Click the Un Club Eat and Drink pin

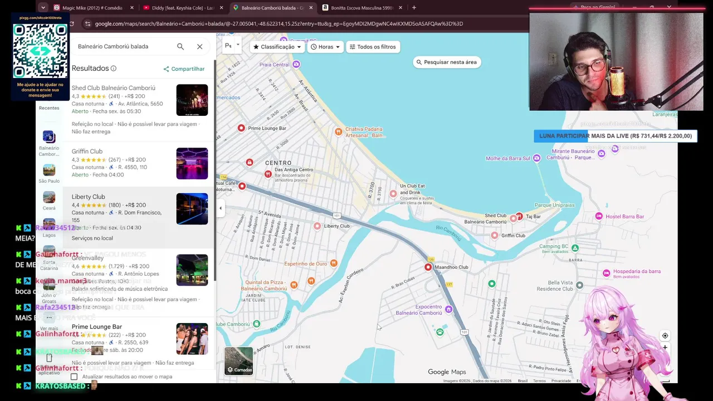[x=393, y=194]
